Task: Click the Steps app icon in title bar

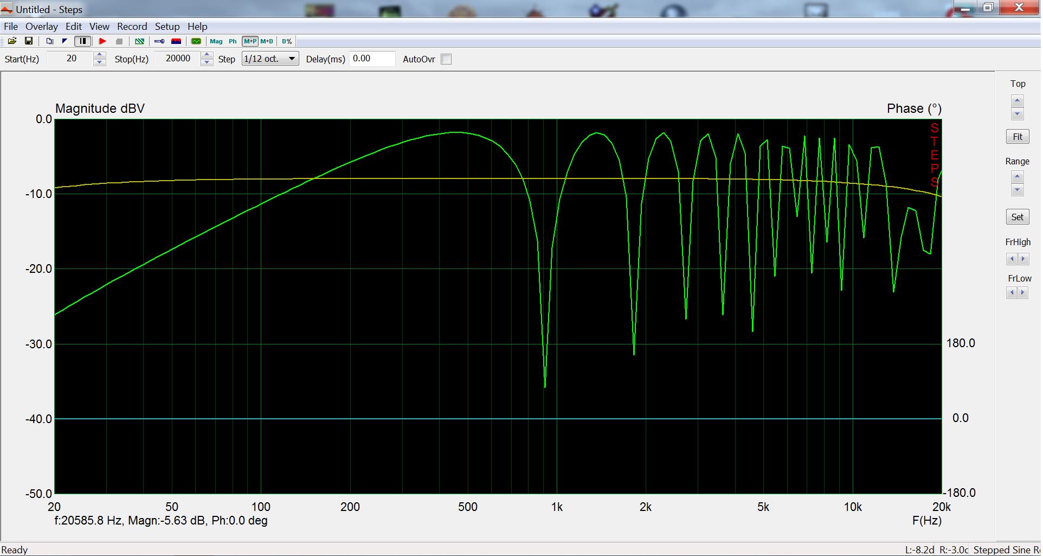Action: [x=7, y=9]
